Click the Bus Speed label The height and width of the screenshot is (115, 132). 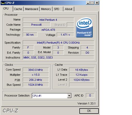pyautogui.click(x=14, y=85)
